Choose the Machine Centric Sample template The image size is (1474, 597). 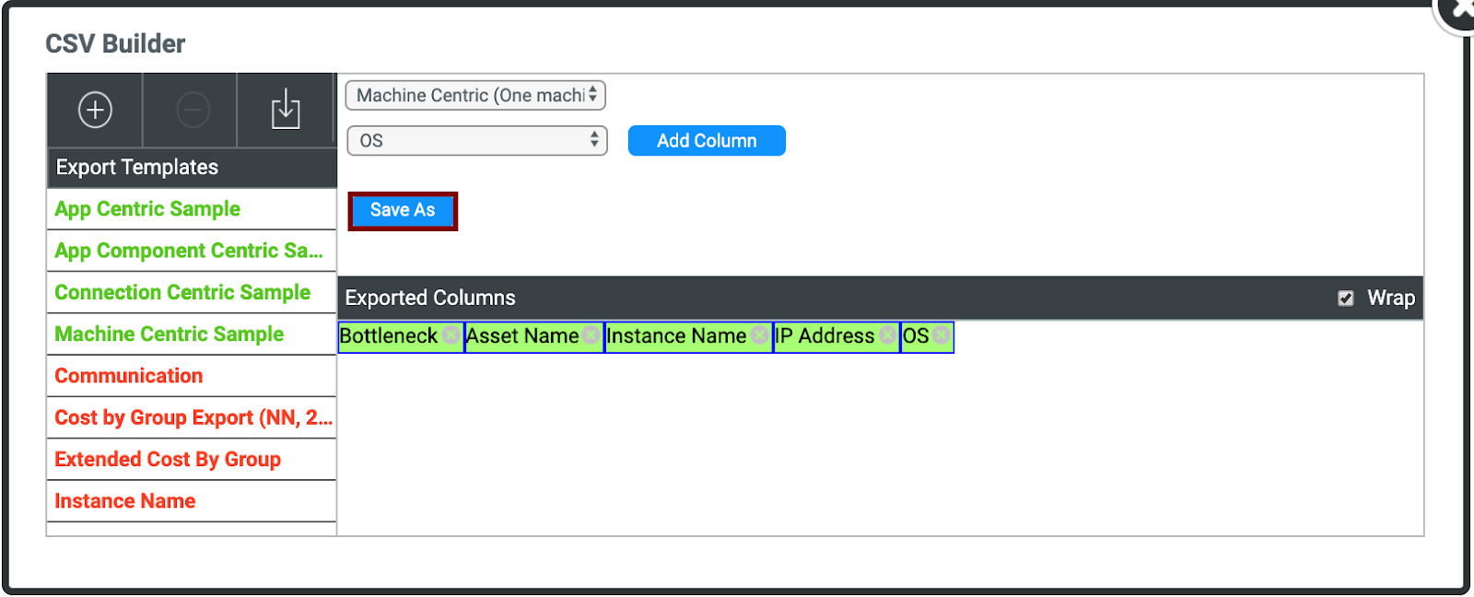tap(169, 334)
